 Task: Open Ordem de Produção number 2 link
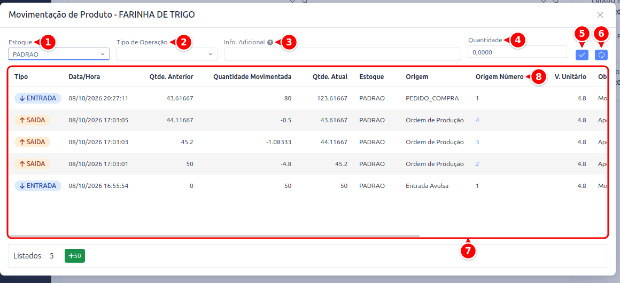477,163
